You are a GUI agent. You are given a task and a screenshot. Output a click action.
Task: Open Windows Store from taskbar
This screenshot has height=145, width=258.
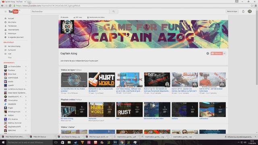pyautogui.click(x=62, y=142)
